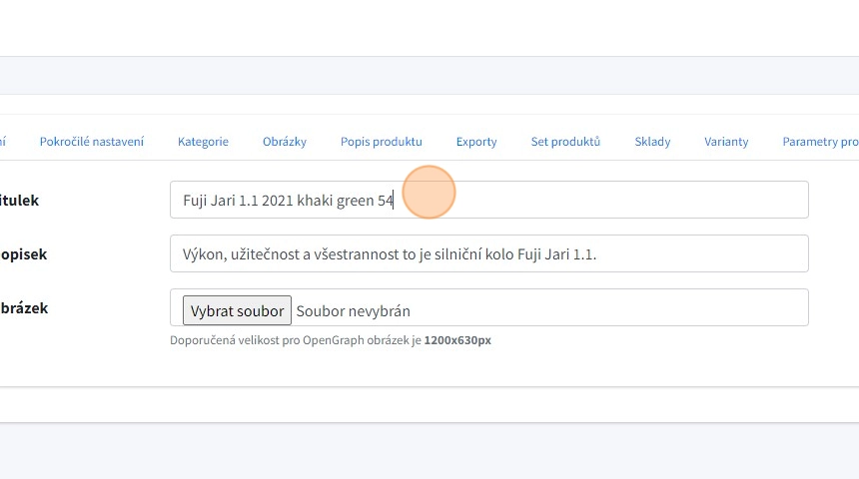Click the Soubor nevybrán file status text

tap(353, 311)
